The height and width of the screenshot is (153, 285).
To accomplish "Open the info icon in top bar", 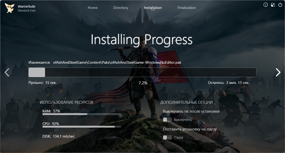I will [265, 5].
